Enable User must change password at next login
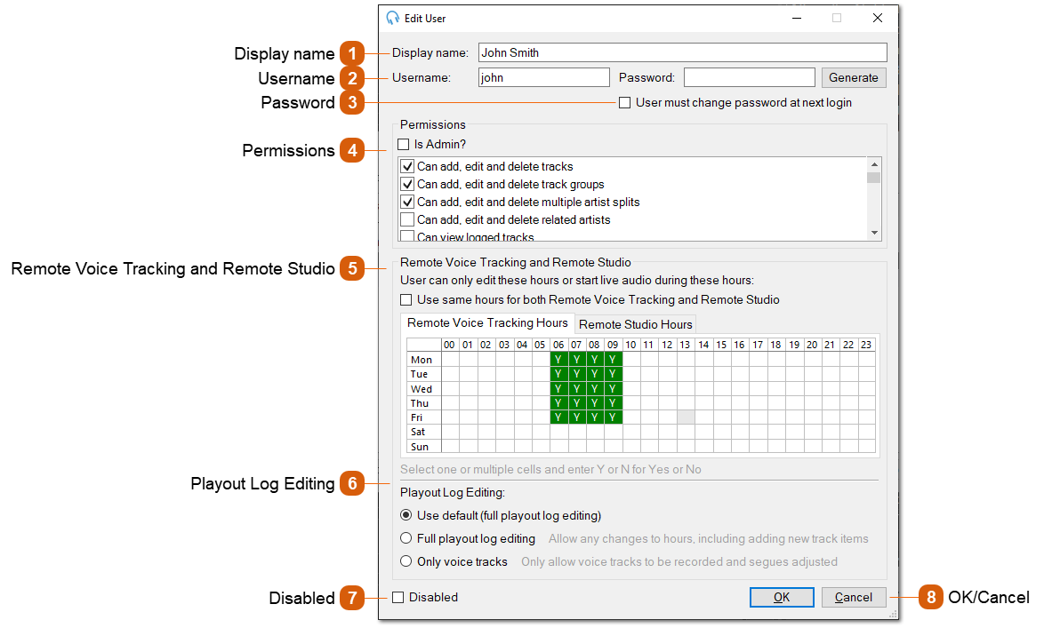This screenshot has height=628, width=1044. point(625,102)
